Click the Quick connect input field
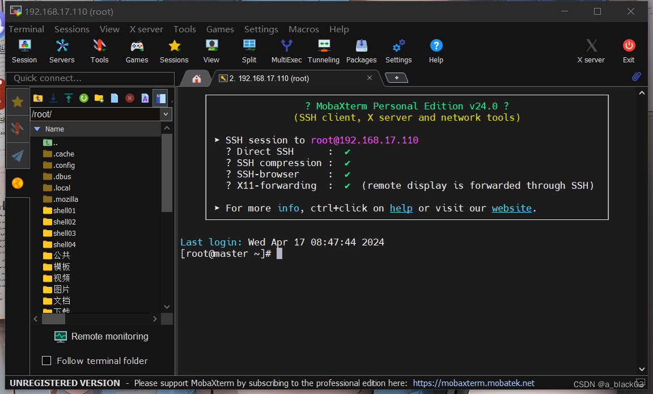The width and height of the screenshot is (653, 394). 91,78
